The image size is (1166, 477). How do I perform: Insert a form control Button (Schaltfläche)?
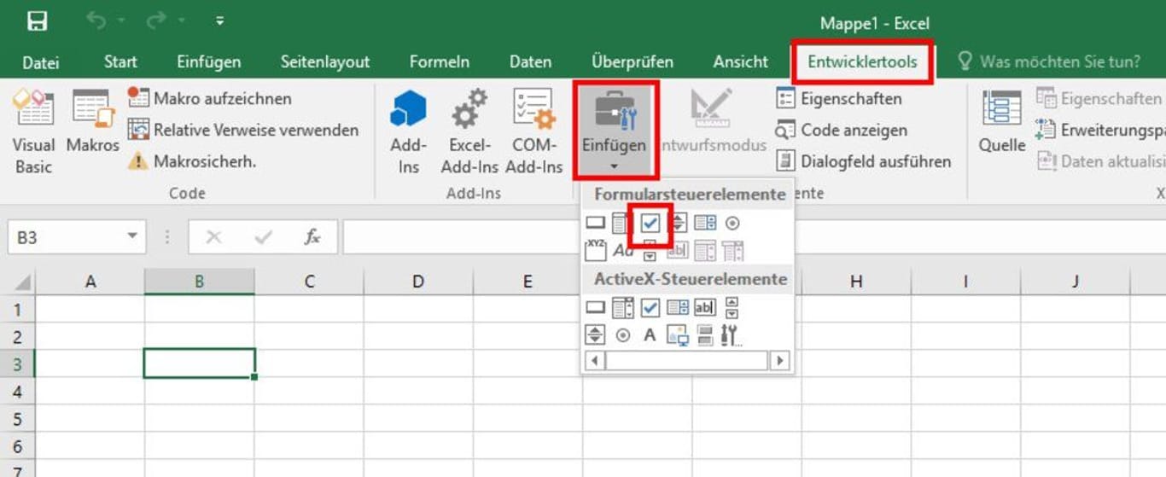pos(596,223)
